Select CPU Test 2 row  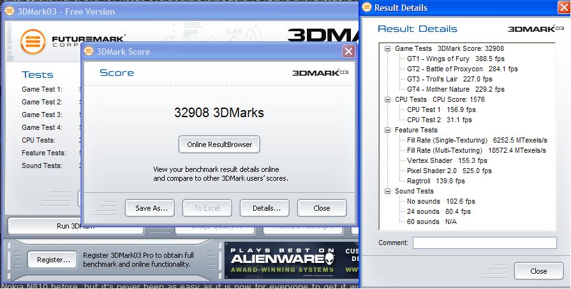(439, 120)
